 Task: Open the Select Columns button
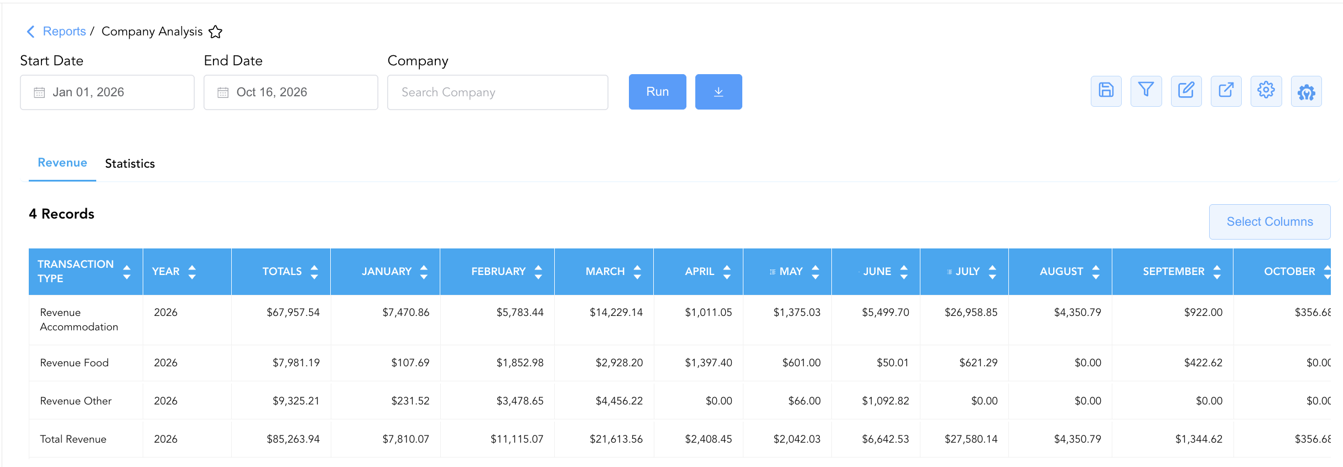[1270, 222]
